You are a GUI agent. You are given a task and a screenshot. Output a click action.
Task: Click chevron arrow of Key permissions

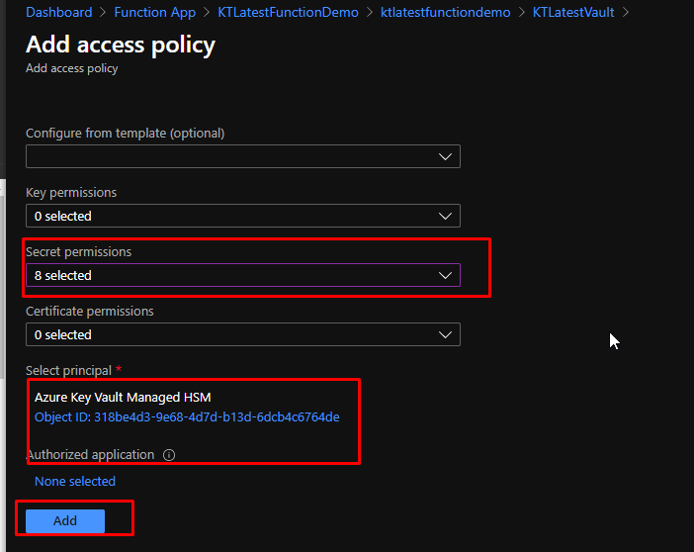(x=445, y=217)
